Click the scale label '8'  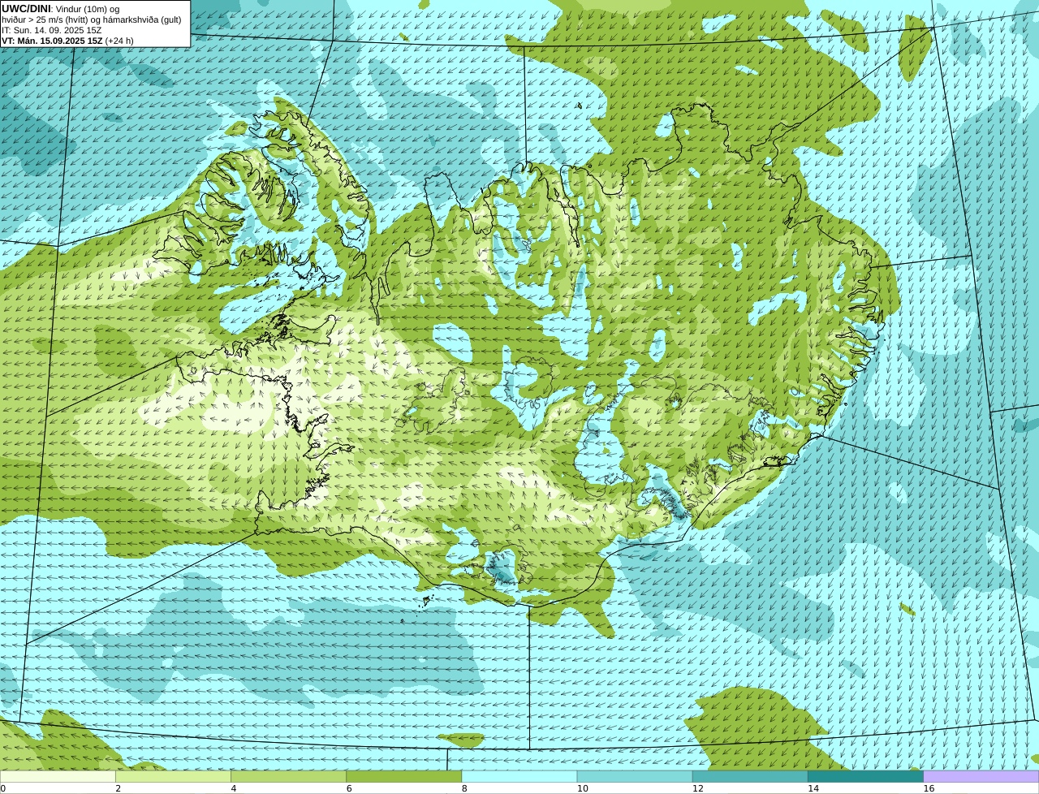click(464, 788)
